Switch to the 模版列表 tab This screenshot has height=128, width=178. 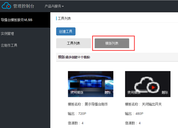tap(112, 43)
